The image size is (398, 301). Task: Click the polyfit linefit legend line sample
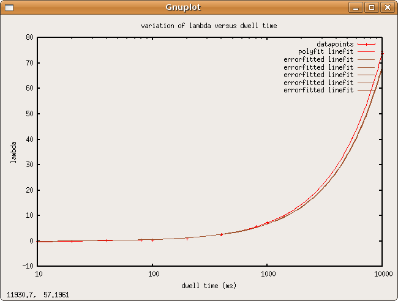click(366, 52)
